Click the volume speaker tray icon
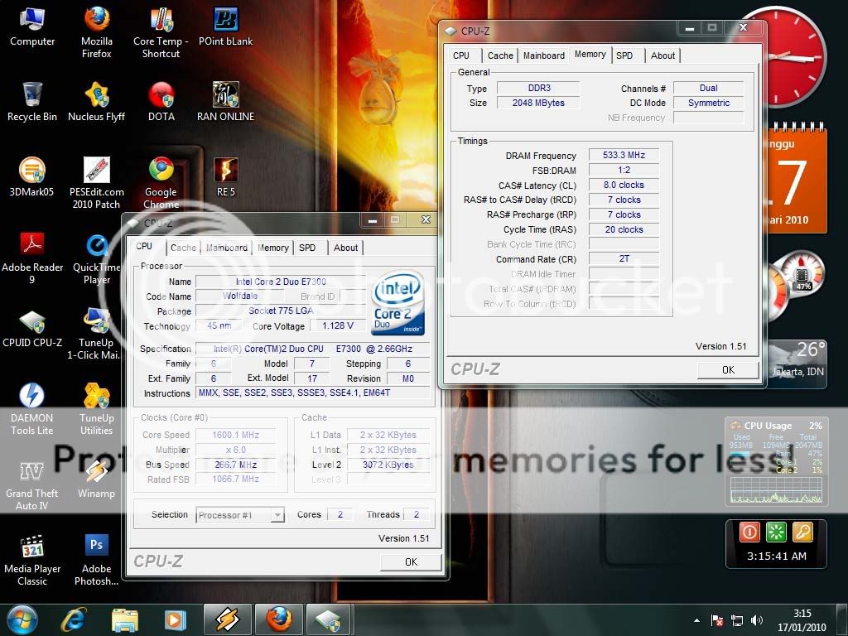This screenshot has width=848, height=636. pos(757,621)
